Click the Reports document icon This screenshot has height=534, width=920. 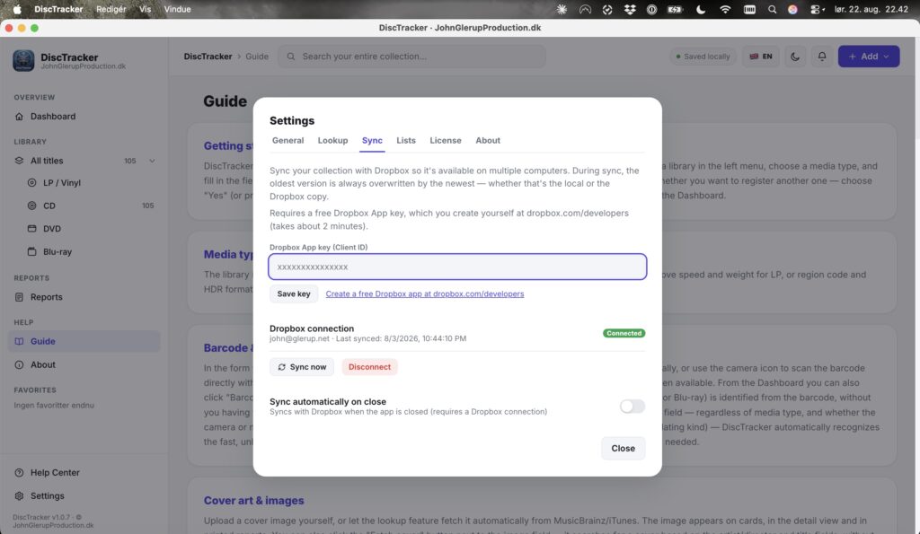click(x=20, y=297)
